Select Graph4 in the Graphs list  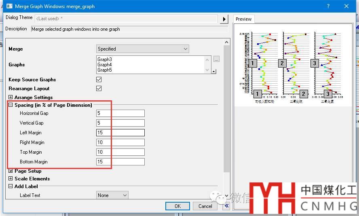(x=105, y=65)
